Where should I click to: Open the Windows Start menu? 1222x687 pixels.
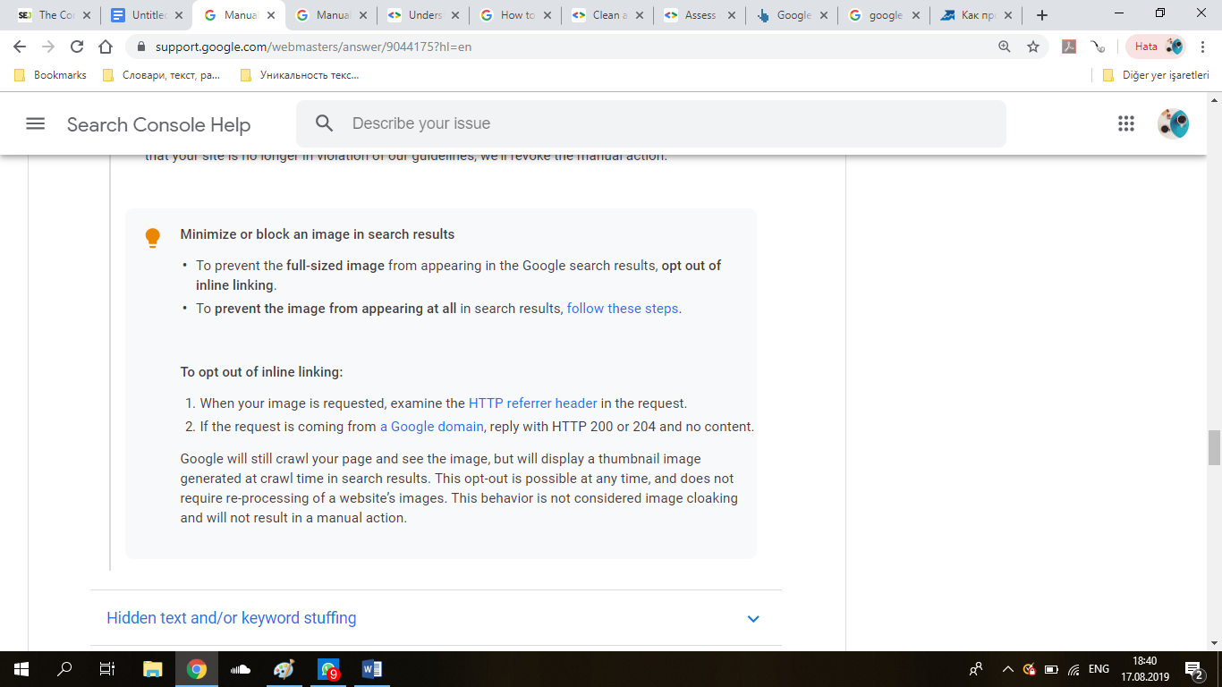20,669
